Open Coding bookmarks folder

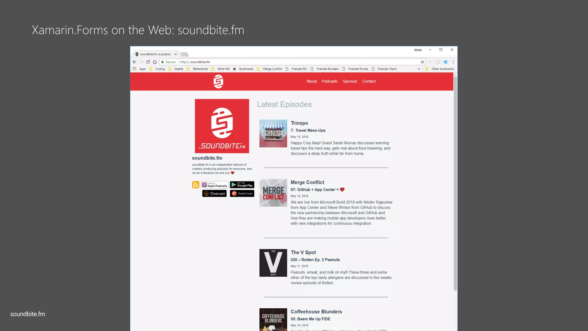tap(157, 69)
